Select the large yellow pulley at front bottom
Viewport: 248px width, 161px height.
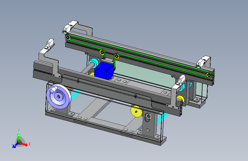tap(136, 111)
